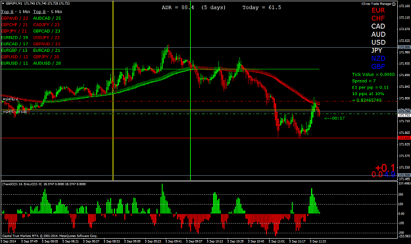Viewport: 411px width, 244px height.
Task: Click the 'Tick Value = 0.0950' text
Action: (374, 75)
